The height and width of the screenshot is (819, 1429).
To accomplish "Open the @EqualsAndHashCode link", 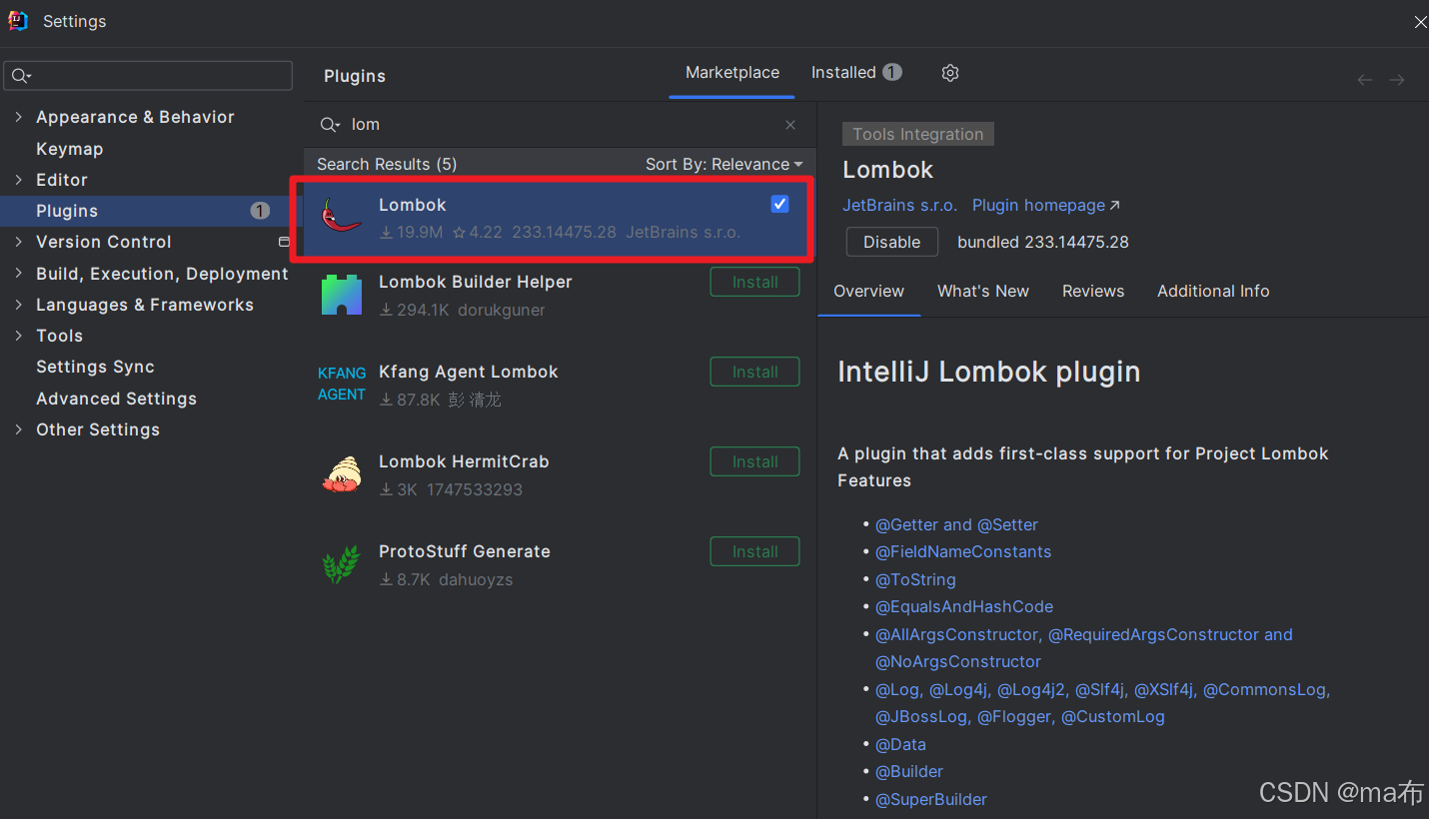I will (x=964, y=606).
